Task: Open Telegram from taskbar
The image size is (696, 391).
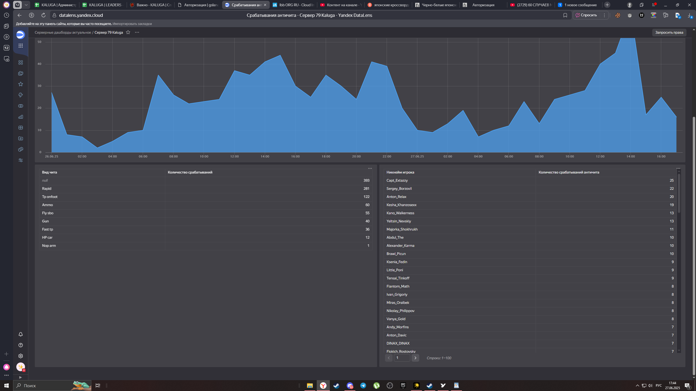Action: (x=363, y=386)
